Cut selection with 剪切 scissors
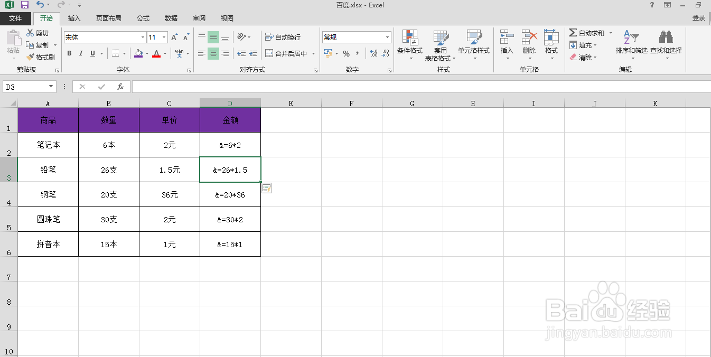This screenshot has width=711, height=357. (x=38, y=33)
